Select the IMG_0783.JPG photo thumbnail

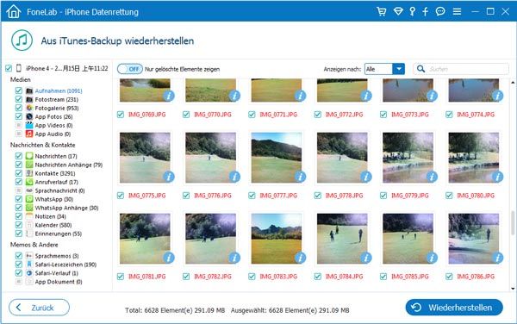click(277, 239)
